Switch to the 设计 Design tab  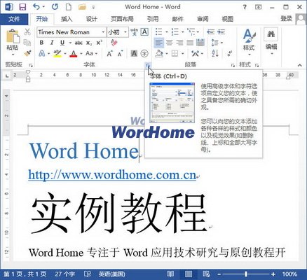[91, 19]
